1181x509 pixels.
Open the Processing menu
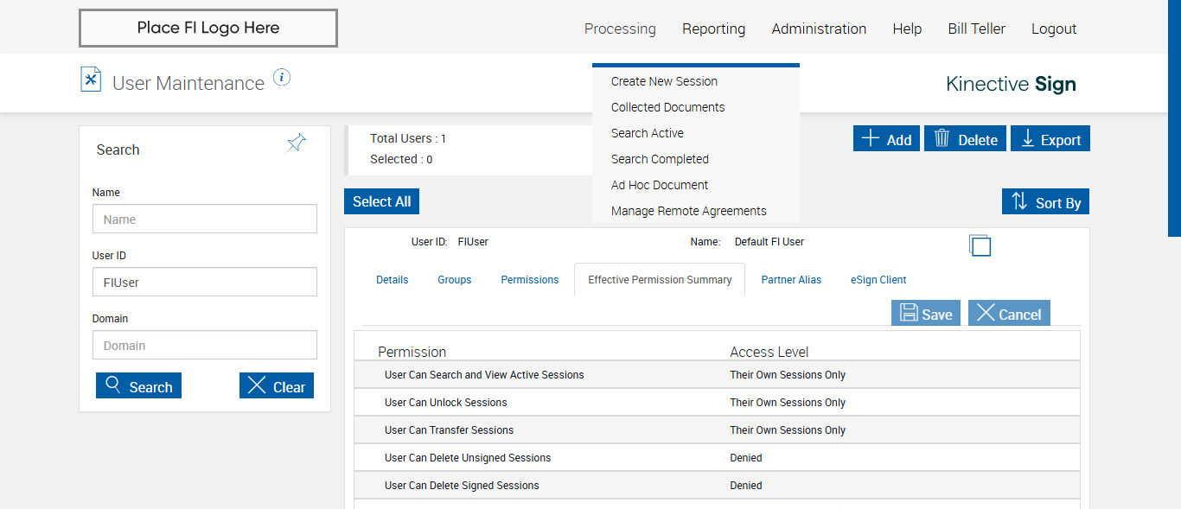point(620,29)
